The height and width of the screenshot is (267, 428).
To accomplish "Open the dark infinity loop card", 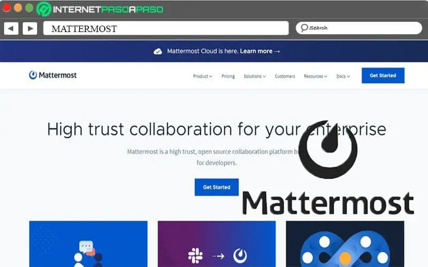I will pyautogui.click(x=345, y=244).
